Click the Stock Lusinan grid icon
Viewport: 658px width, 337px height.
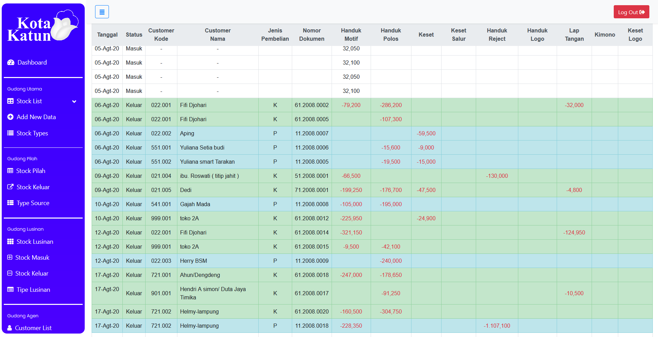[x=10, y=241]
